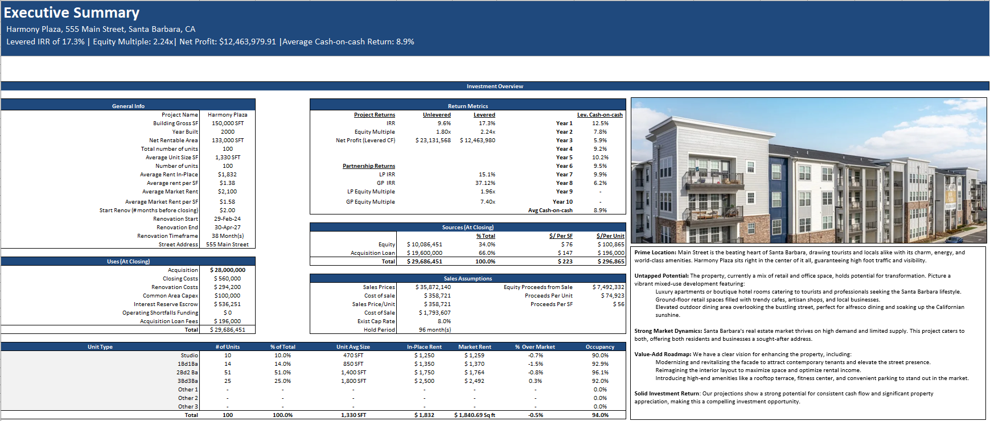The height and width of the screenshot is (421, 990).
Task: Select the General Info table header
Action: click(128, 106)
